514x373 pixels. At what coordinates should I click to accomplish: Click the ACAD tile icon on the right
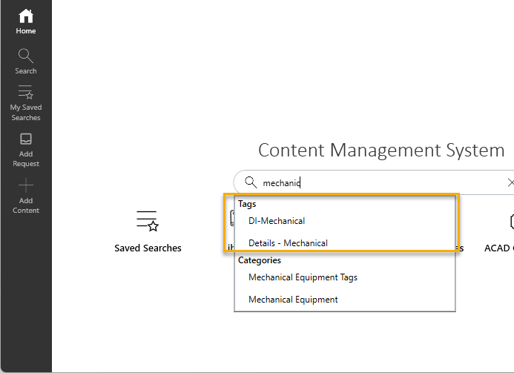coord(510,221)
